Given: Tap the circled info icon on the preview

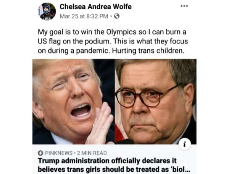Looking at the screenshot, I should pos(185,145).
